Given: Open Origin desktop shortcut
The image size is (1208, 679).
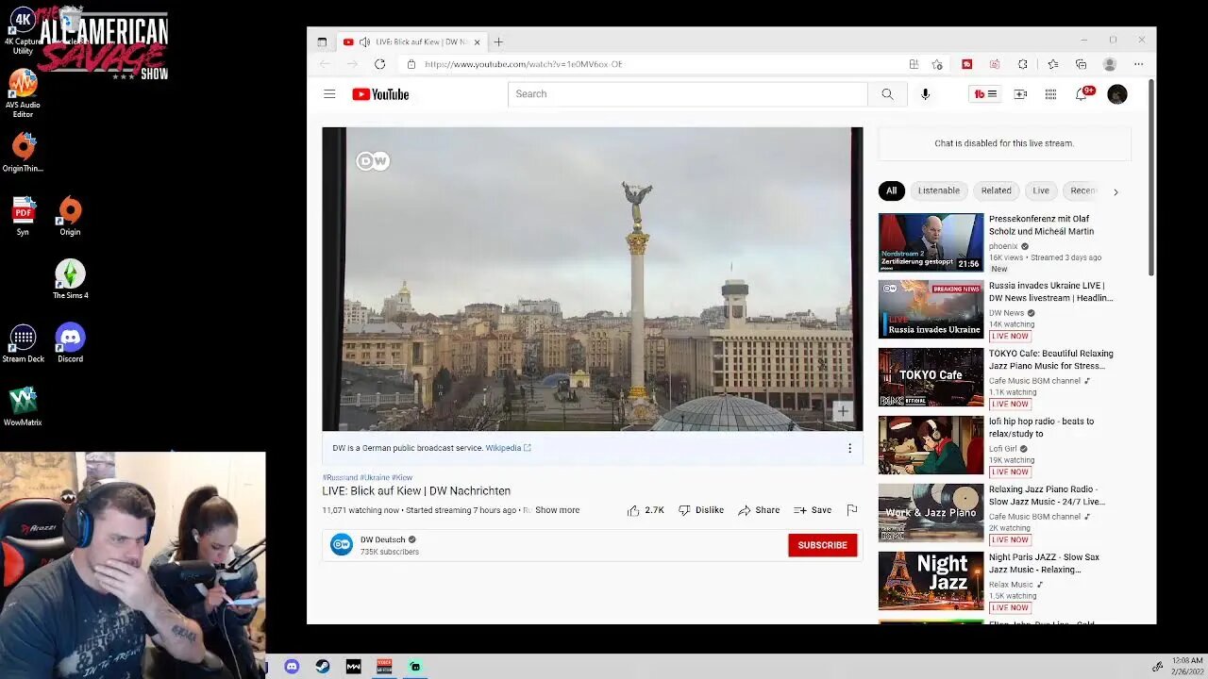Looking at the screenshot, I should coord(70,216).
